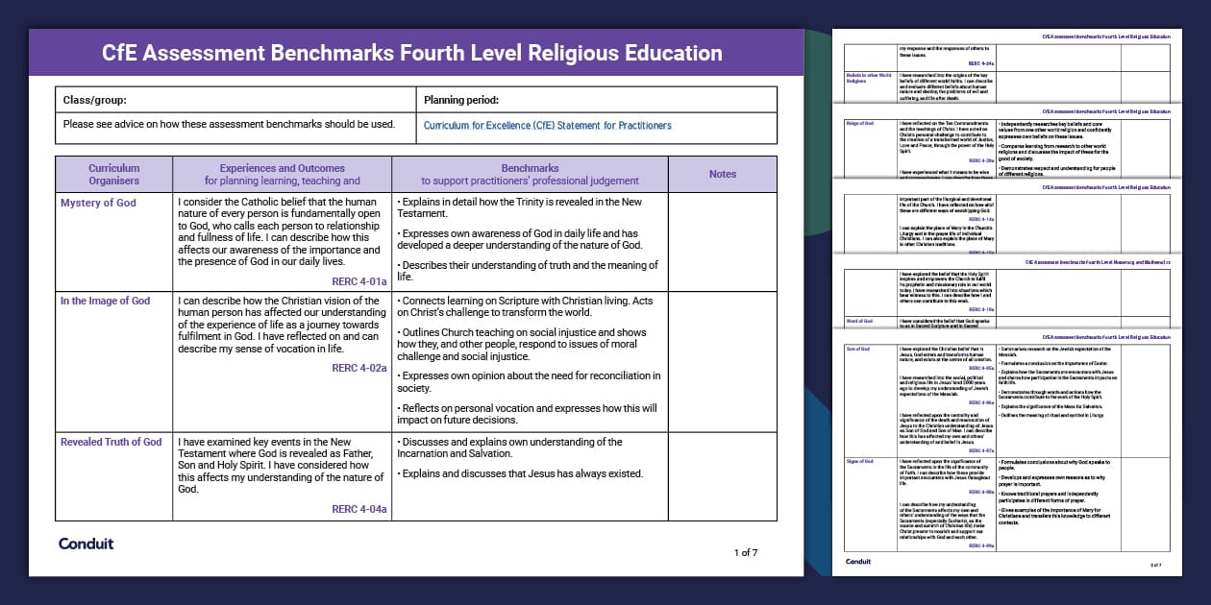The image size is (1211, 605).
Task: Click the Notes cell for Mystery of God
Action: [x=722, y=242]
